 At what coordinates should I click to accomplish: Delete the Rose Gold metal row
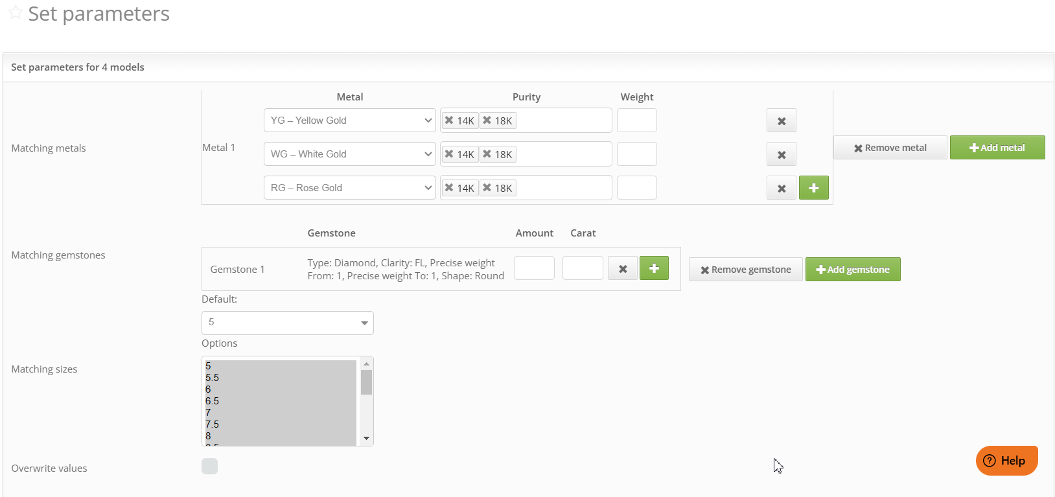pos(782,188)
